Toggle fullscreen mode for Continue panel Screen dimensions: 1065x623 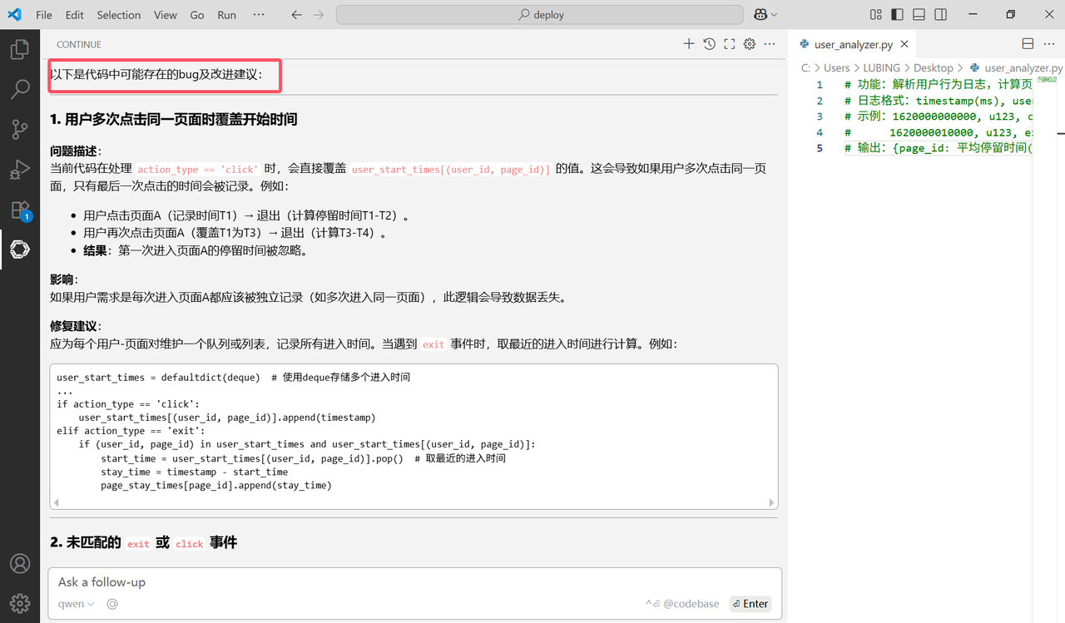[x=730, y=44]
